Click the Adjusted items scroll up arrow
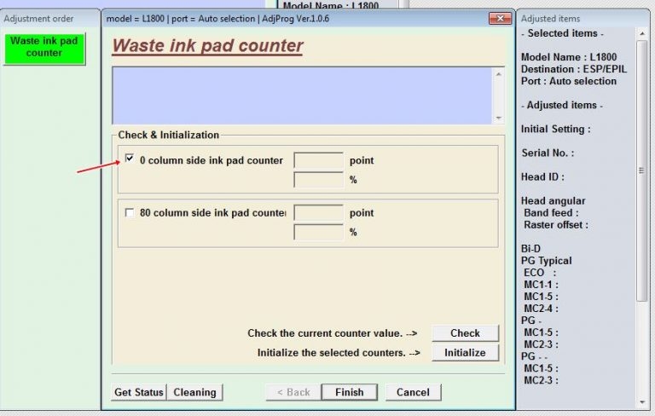The height and width of the screenshot is (416, 655). click(x=644, y=34)
